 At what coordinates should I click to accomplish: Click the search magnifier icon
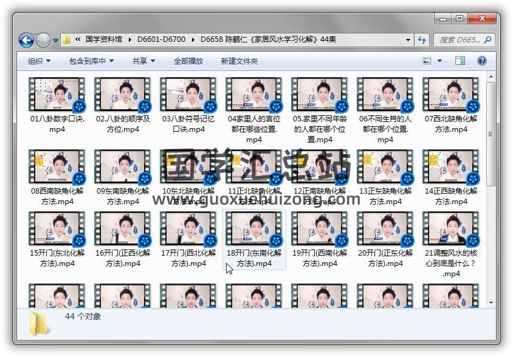487,40
